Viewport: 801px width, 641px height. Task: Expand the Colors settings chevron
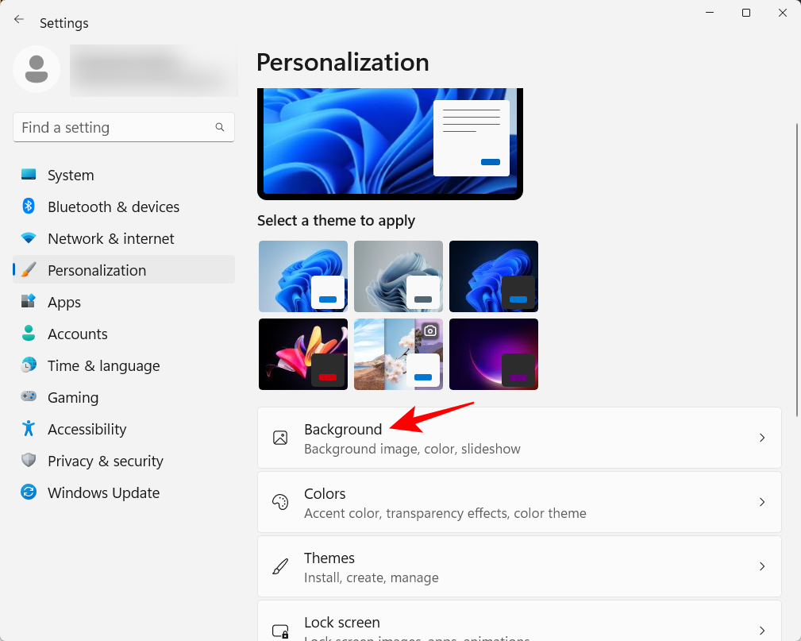(x=761, y=502)
